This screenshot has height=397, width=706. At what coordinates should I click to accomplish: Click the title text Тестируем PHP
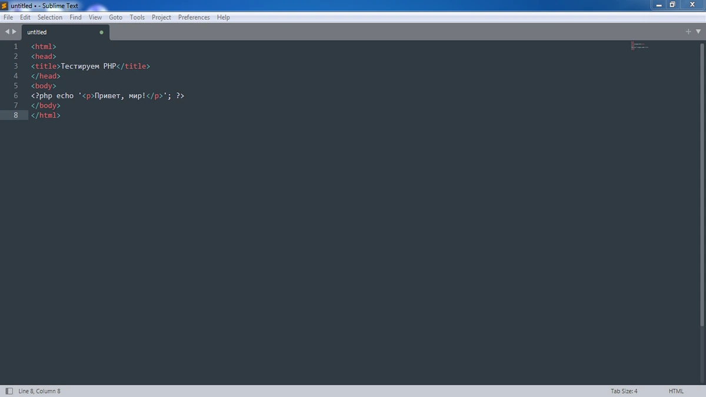pos(89,66)
